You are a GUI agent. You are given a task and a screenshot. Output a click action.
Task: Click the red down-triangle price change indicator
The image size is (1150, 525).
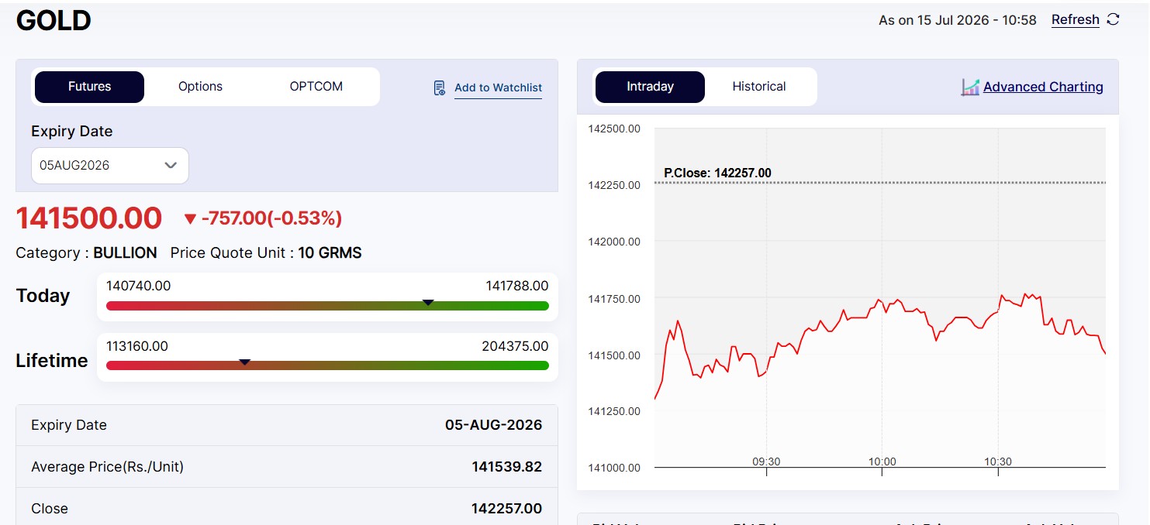pos(190,219)
